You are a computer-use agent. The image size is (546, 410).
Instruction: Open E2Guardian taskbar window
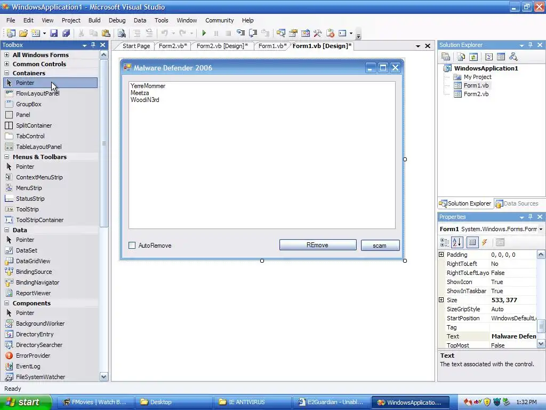tap(331, 403)
